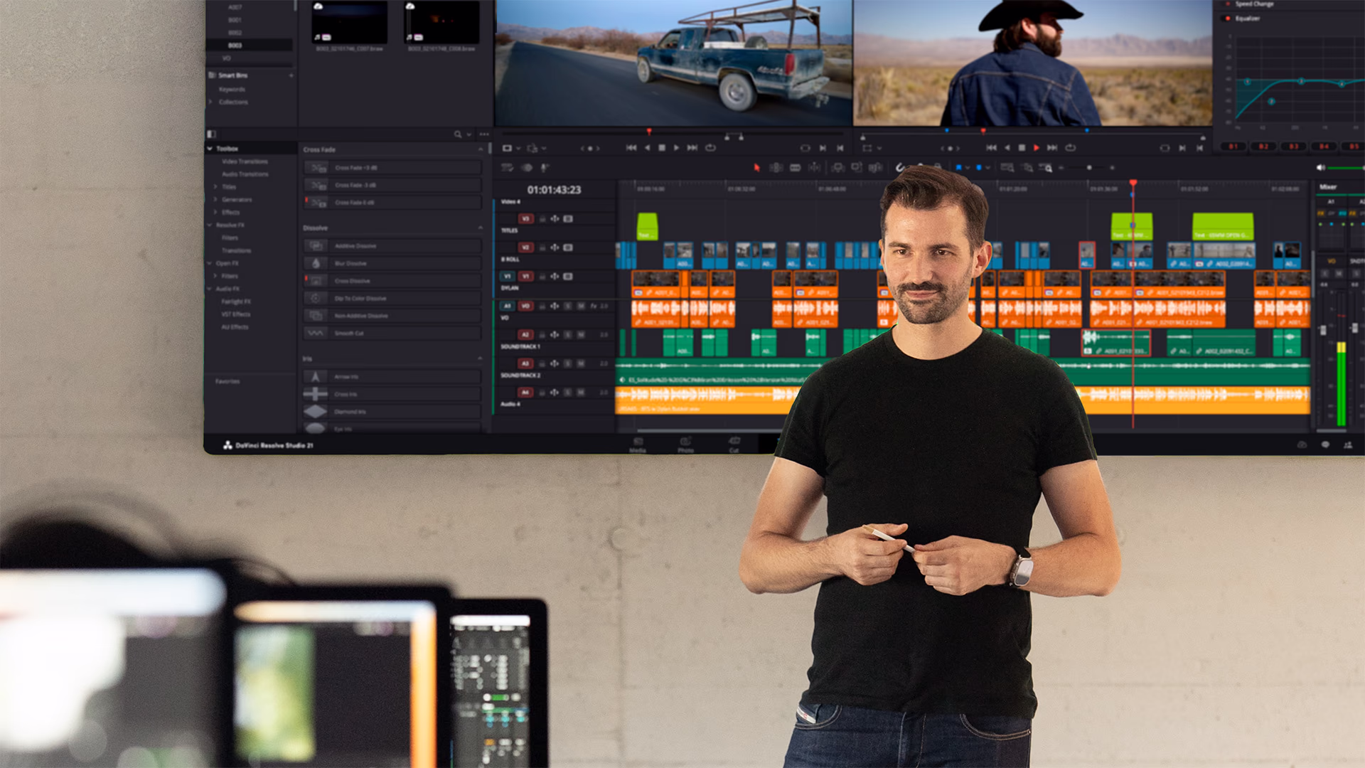Screen dimensions: 1365x768
Task: Select the Additive Dissolve transition
Action: tap(392, 246)
